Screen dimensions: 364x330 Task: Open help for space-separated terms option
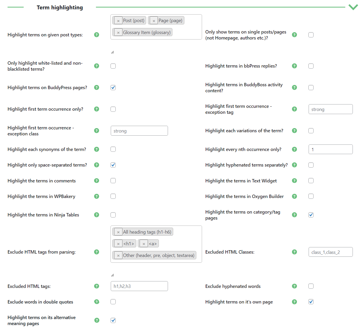pos(96,165)
